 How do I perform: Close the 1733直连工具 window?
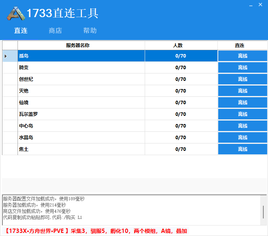[x=260, y=5]
